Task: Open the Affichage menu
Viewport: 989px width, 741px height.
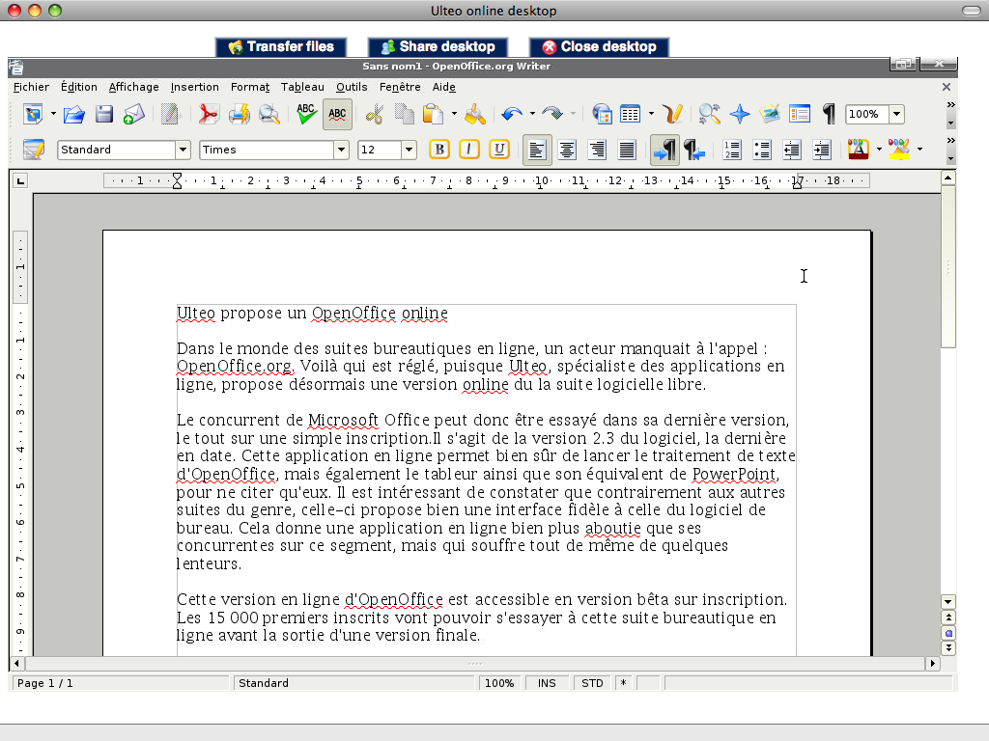Action: (x=133, y=87)
